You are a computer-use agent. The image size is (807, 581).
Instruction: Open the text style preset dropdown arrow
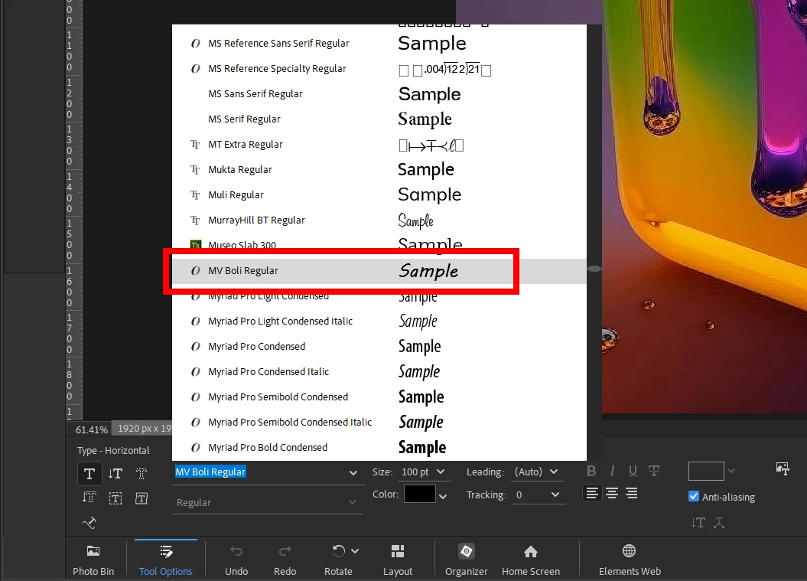coord(731,471)
